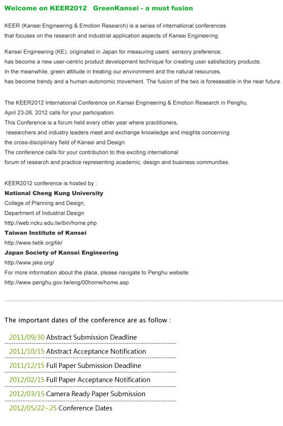283x426 pixels.
Task: Open the web.ncku.edu.tw home.php link
Action: point(51,223)
